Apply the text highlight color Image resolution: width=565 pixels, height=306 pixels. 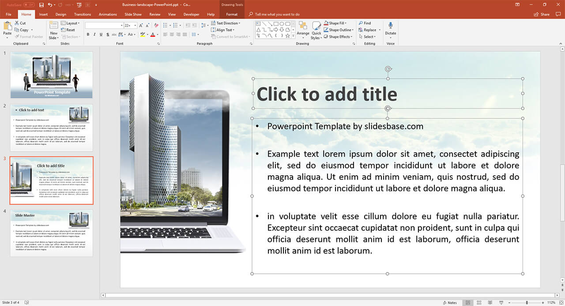[142, 34]
